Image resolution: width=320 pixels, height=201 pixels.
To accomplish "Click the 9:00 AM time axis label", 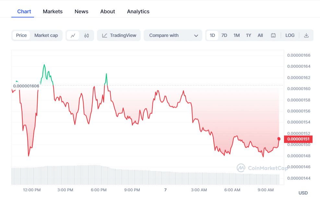I will click(x=266, y=190).
